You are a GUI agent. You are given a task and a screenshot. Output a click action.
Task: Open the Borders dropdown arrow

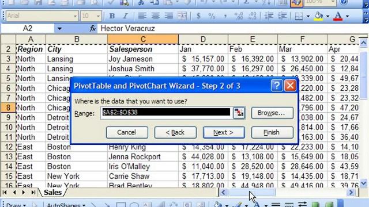308,16
